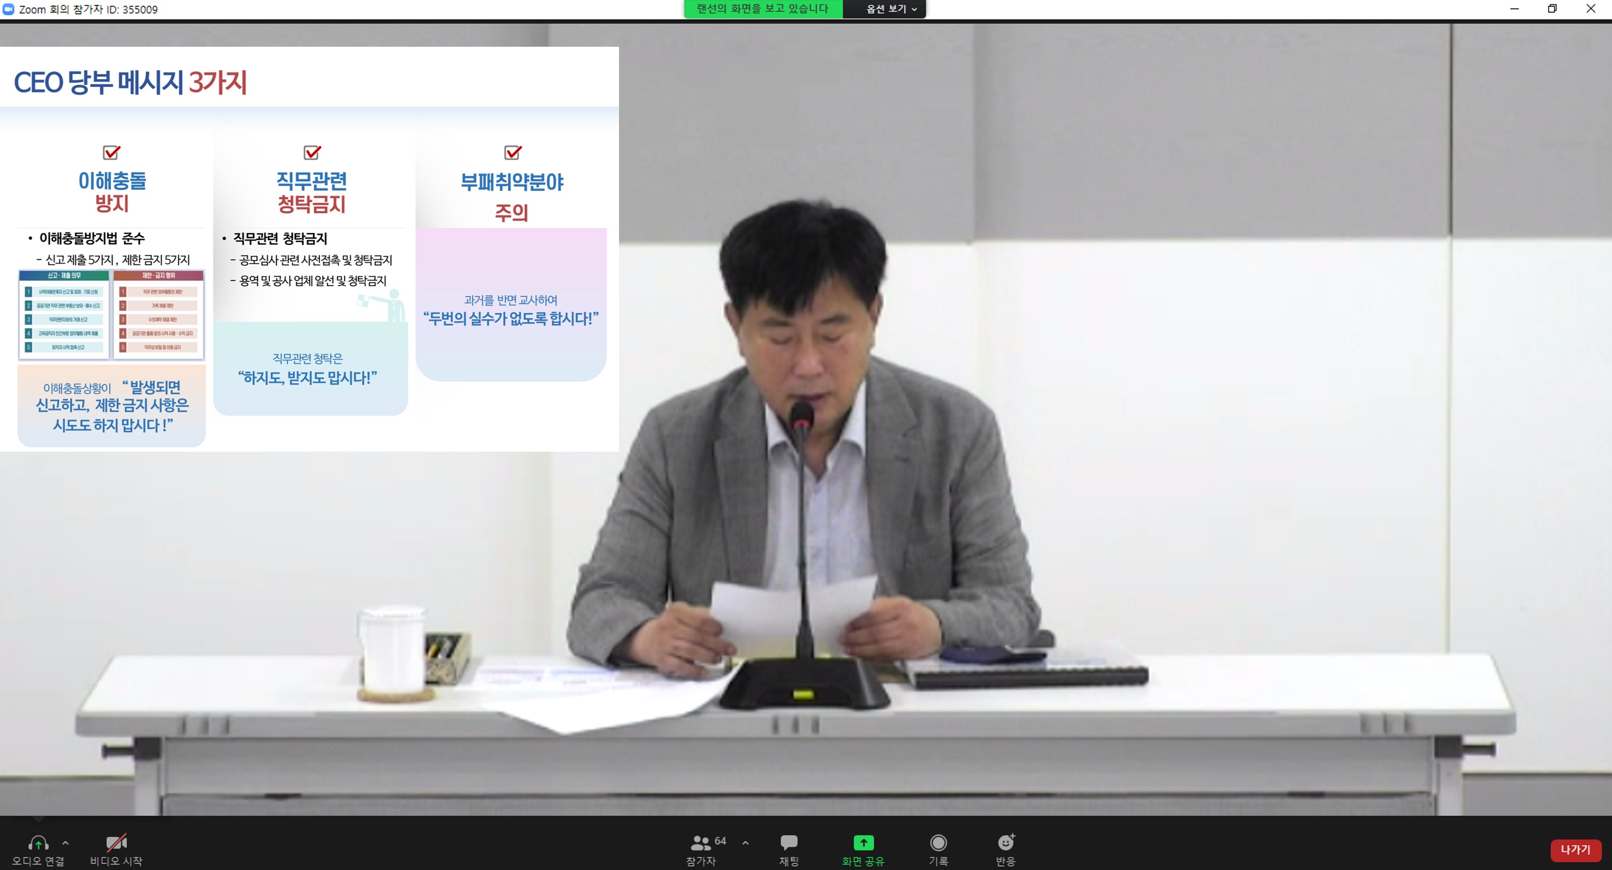Open the 참가자 participants panel
This screenshot has height=870, width=1612.
[x=700, y=850]
